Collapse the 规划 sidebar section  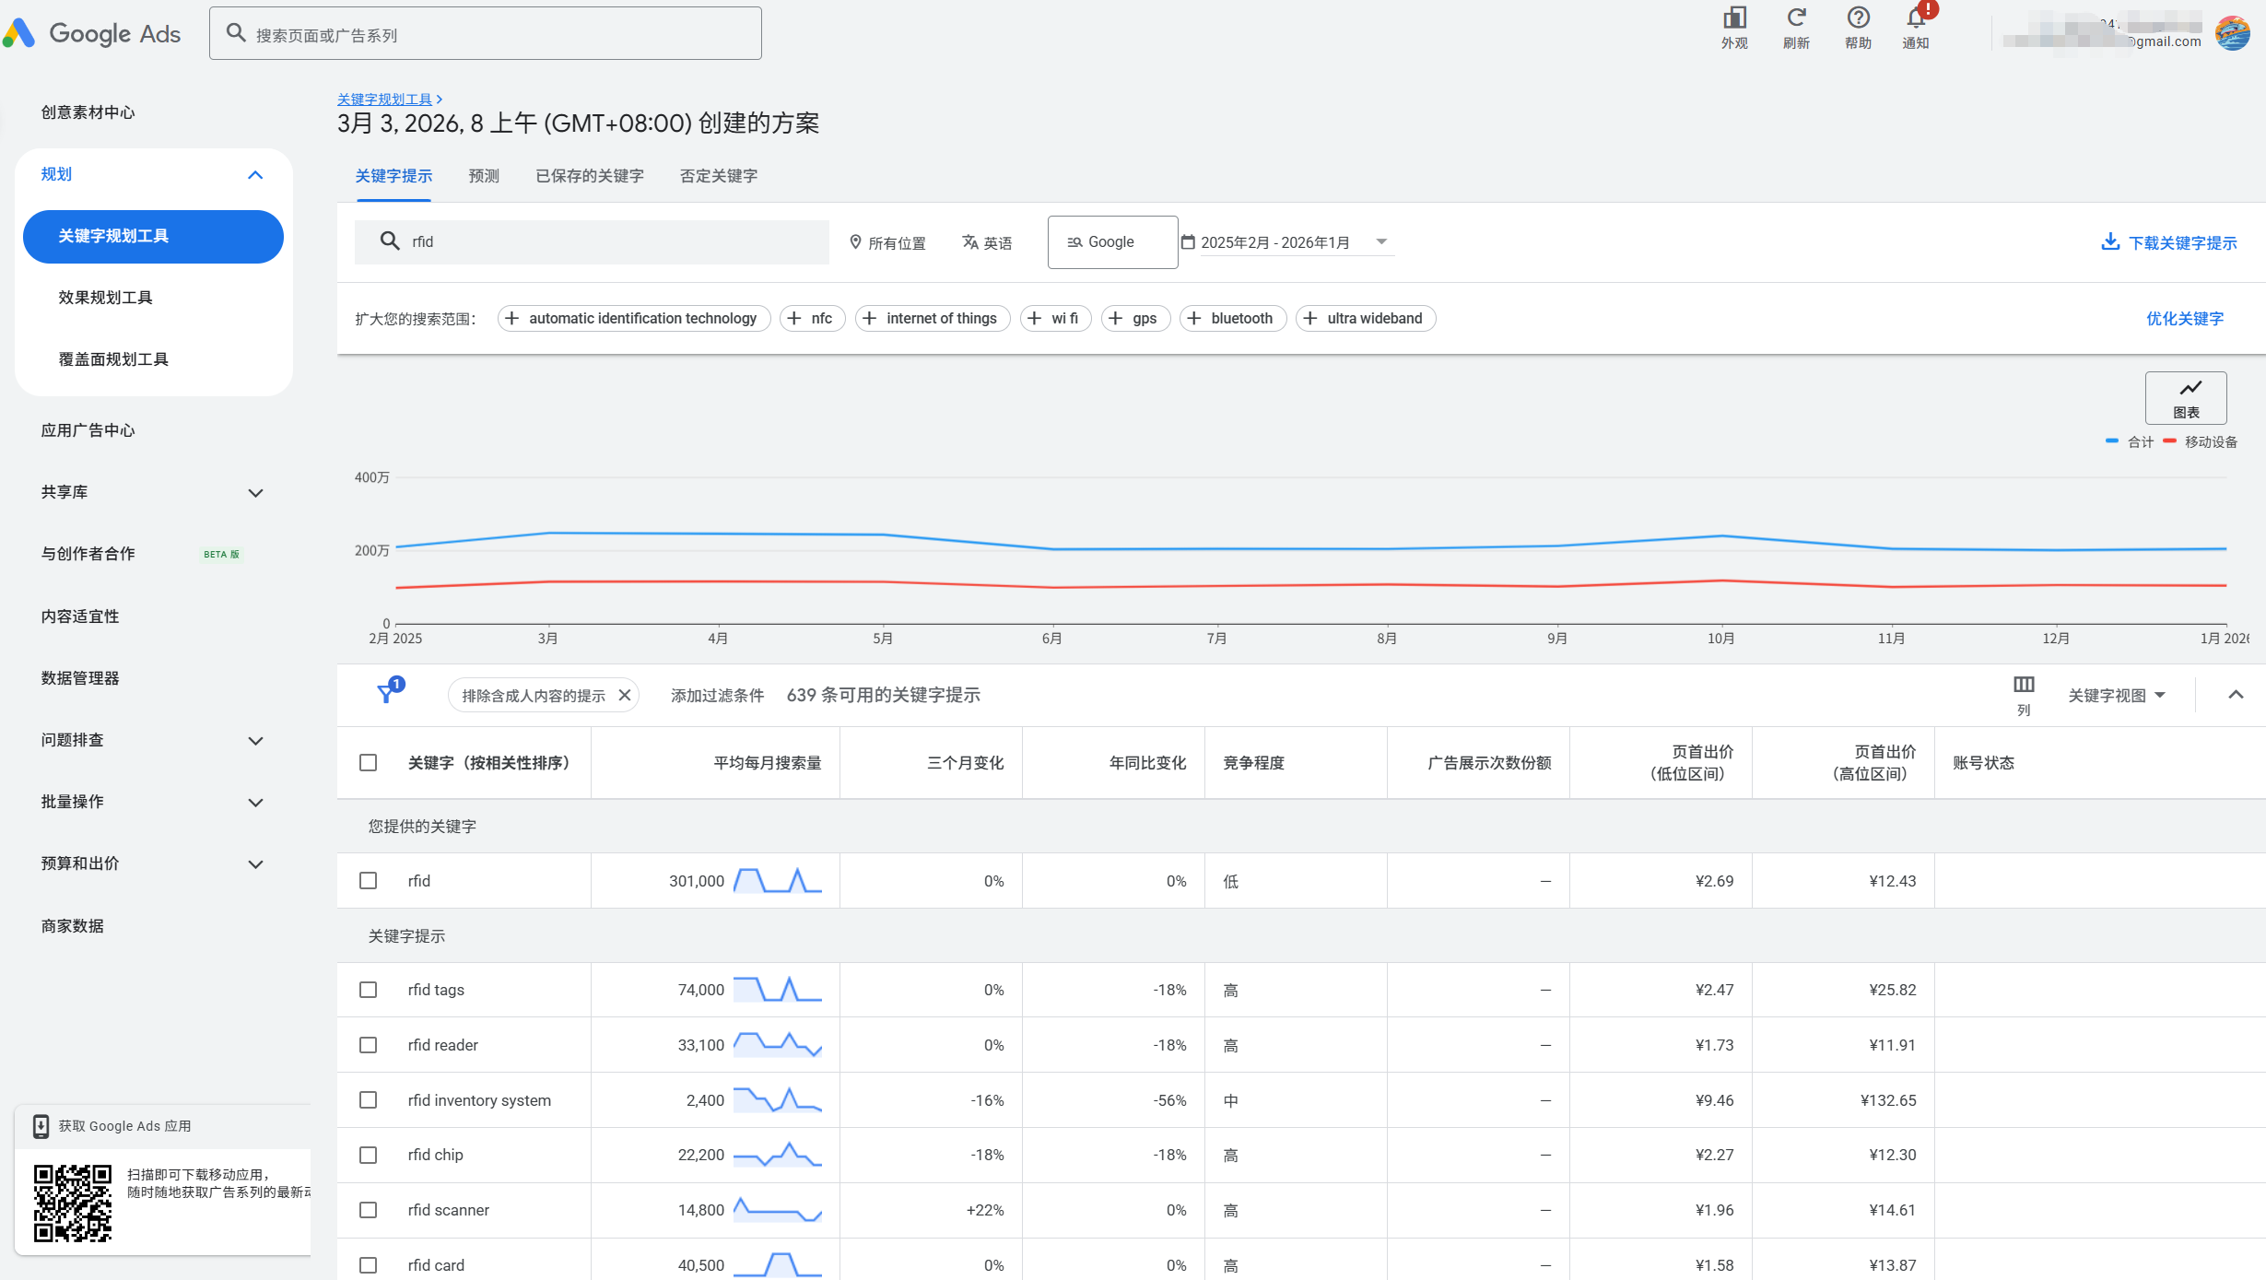(255, 175)
